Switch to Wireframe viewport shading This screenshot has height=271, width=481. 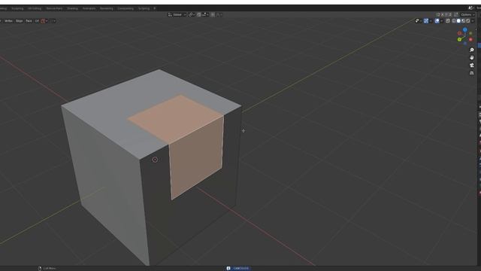454,21
